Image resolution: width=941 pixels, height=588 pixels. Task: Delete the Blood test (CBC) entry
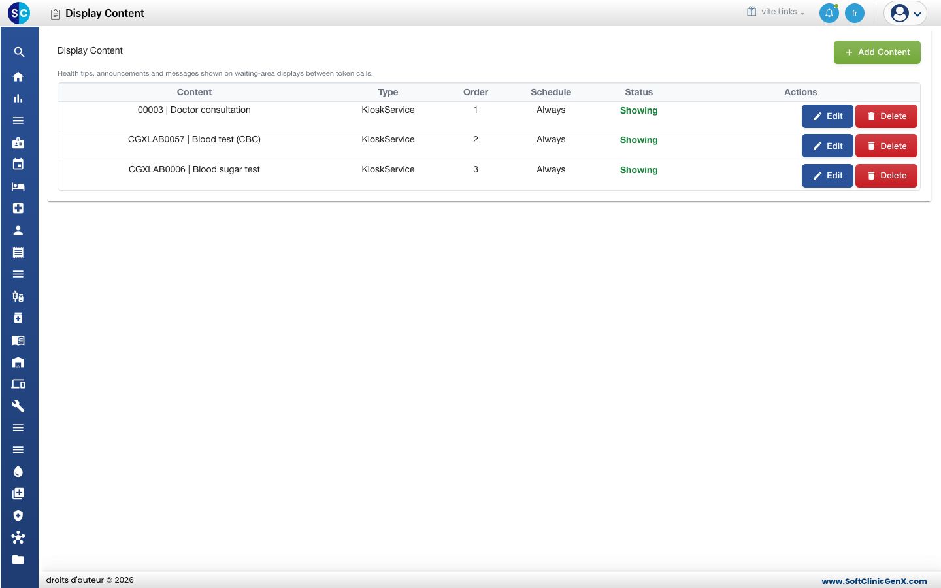click(x=886, y=146)
